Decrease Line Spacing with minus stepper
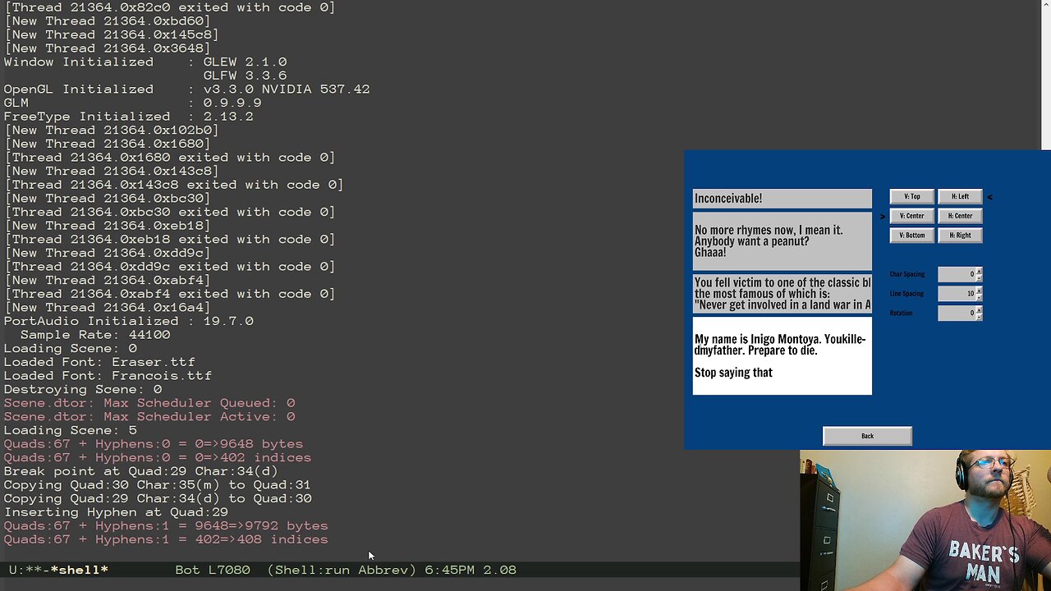The image size is (1051, 591). [979, 296]
